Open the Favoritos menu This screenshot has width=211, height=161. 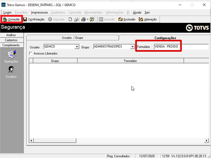pyautogui.click(x=21, y=13)
